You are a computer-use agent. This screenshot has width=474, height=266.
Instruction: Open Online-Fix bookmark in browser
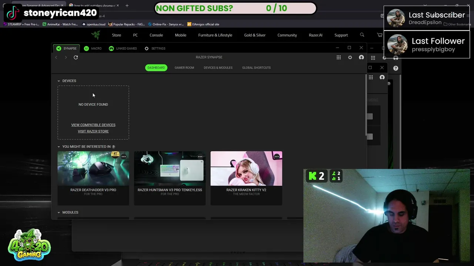(166, 24)
